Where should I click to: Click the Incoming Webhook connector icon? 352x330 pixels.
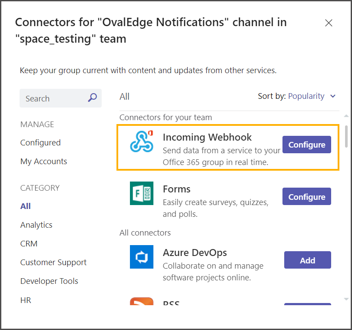click(x=142, y=141)
